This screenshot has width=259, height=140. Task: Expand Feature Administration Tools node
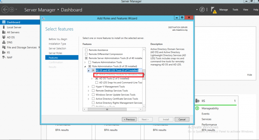click(85, 62)
